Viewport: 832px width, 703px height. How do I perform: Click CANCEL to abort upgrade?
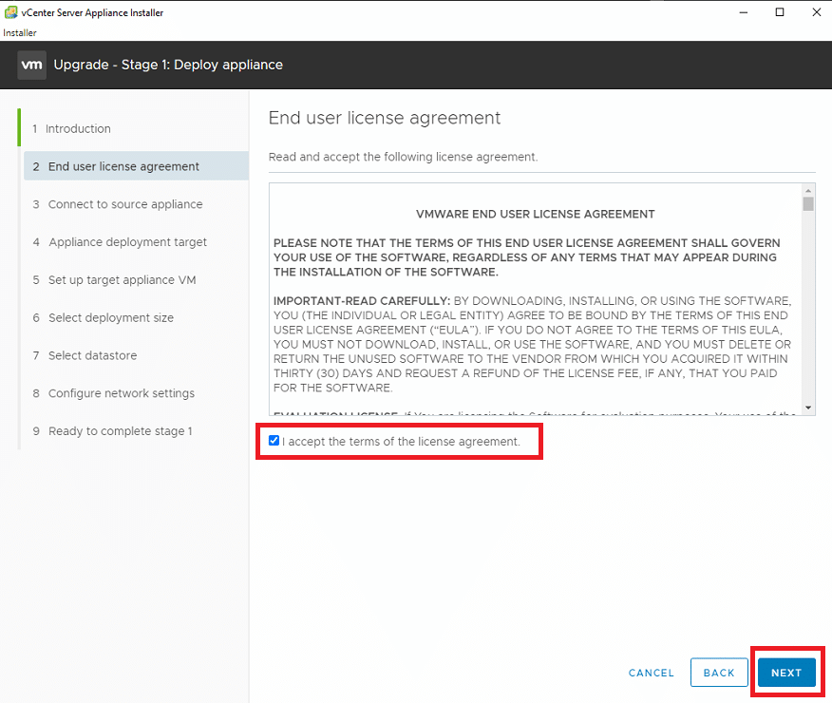point(651,673)
